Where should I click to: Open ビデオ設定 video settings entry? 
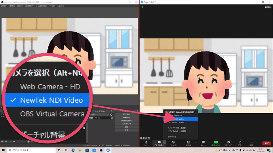tap(181, 137)
